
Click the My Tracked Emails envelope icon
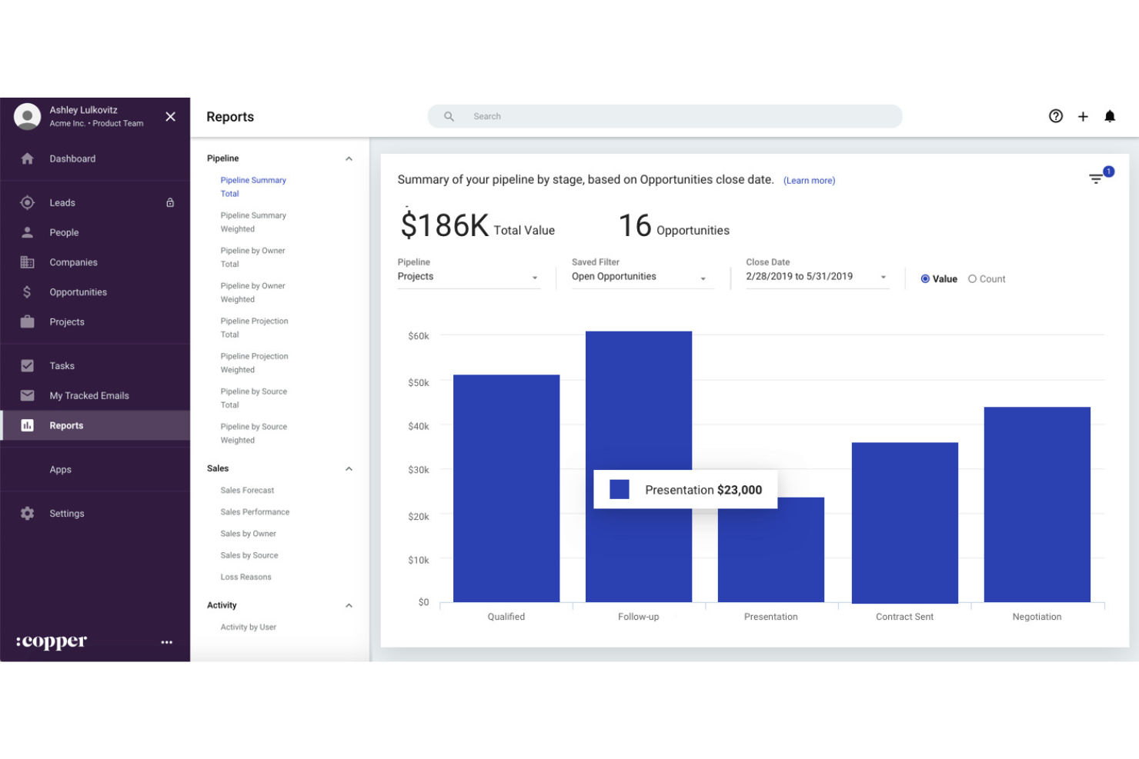click(x=27, y=395)
